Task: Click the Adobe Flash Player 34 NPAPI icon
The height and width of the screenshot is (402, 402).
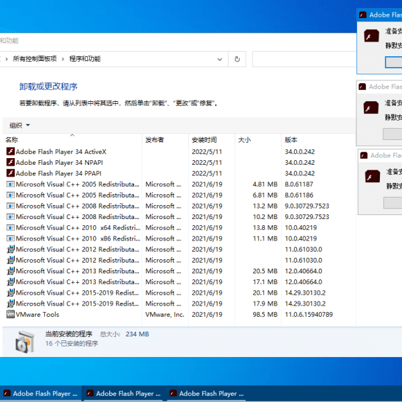Action: pyautogui.click(x=10, y=162)
